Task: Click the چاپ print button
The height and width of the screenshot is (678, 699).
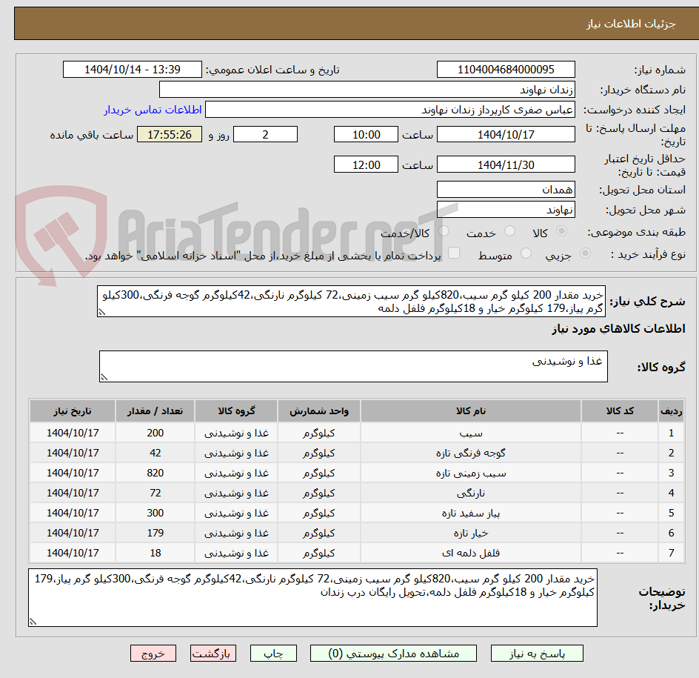Action: (x=273, y=654)
